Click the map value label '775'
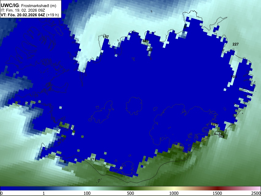Screen dimensions: 261x196 [215, 124]
